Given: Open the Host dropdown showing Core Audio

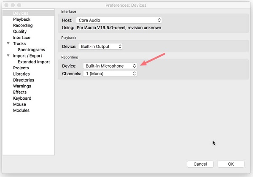Looking at the screenshot, I should pyautogui.click(x=119, y=20).
